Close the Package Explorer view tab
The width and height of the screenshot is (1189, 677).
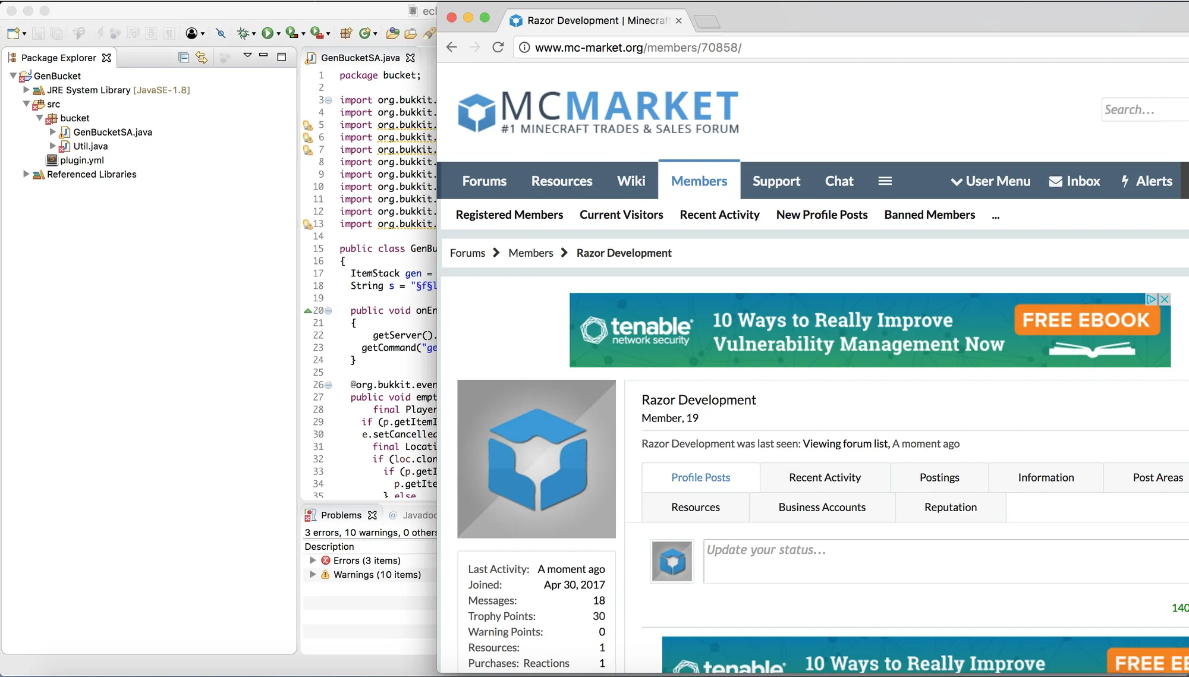click(106, 58)
